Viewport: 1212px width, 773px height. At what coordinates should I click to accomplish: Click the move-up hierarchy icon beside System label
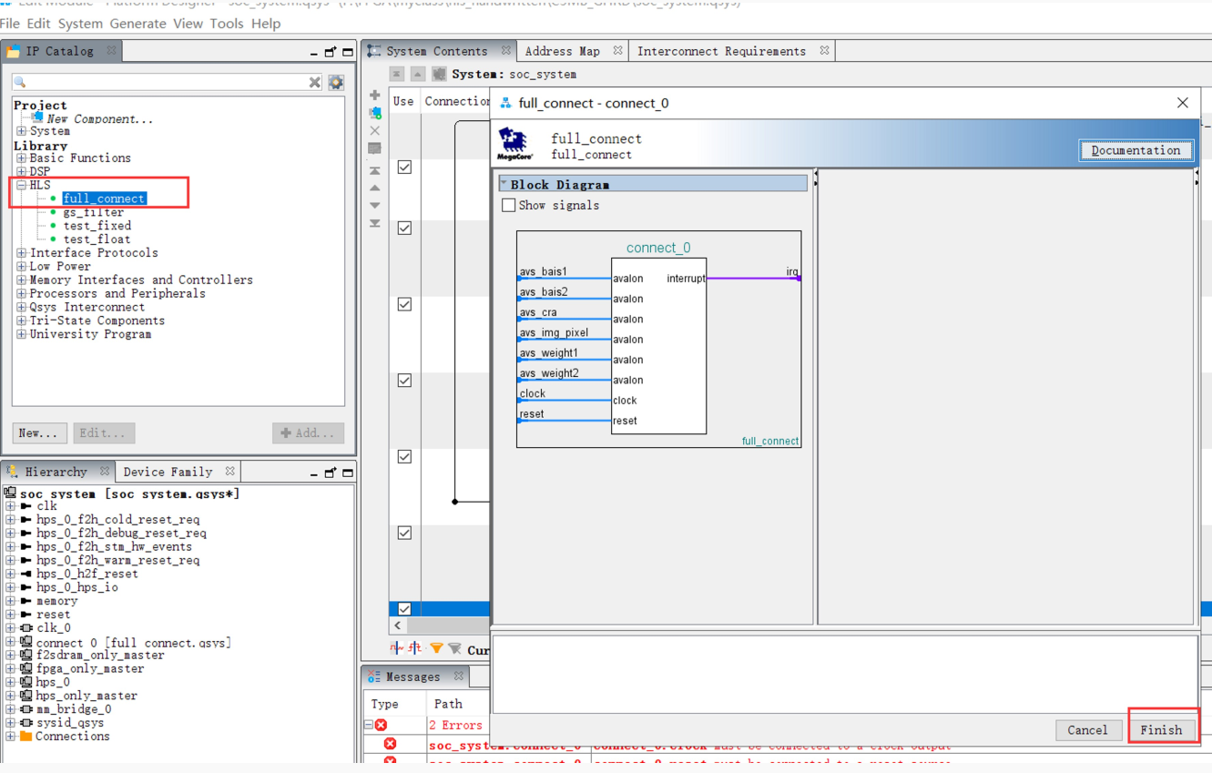click(x=417, y=74)
